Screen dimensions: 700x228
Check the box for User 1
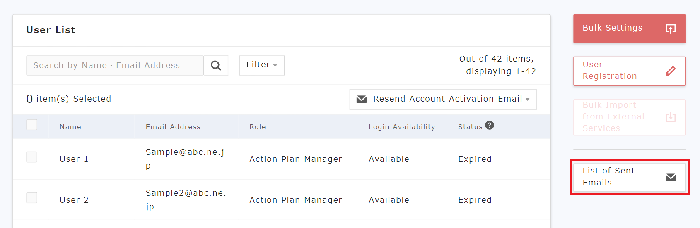(32, 157)
